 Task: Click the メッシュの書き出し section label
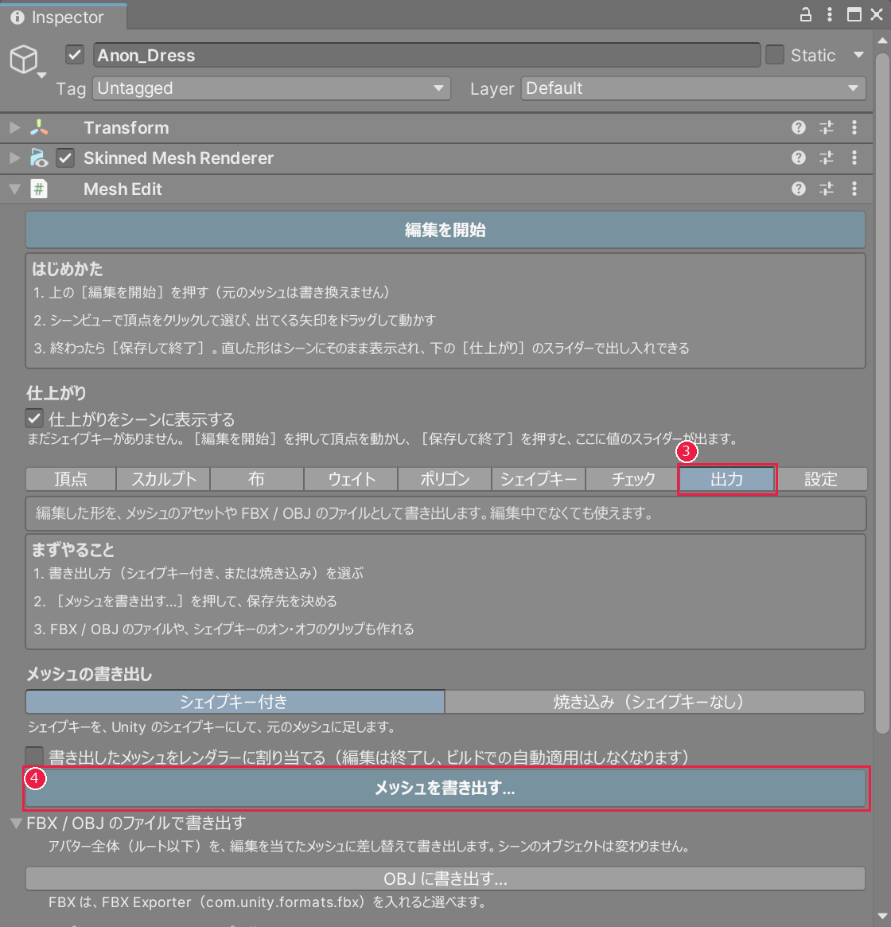pos(89,674)
